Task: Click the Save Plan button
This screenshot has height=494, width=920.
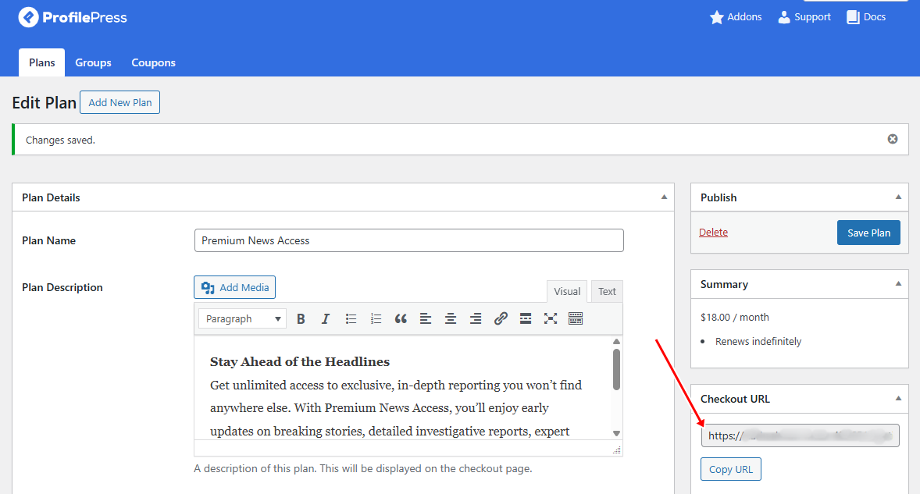Action: coord(868,233)
